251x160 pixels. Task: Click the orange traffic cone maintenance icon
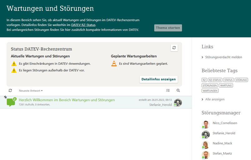click(114, 64)
